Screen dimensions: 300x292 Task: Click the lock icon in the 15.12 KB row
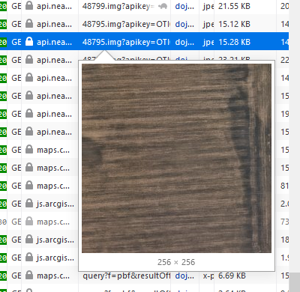tap(29, 24)
